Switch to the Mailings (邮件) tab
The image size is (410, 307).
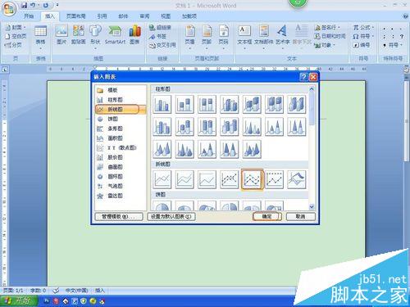pos(123,16)
